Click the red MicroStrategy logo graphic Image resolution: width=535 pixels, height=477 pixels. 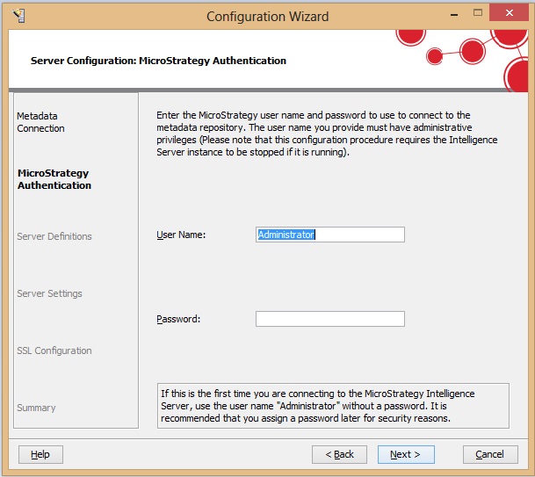[463, 60]
